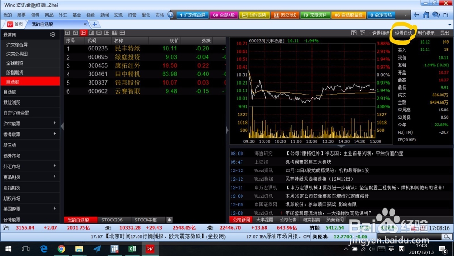
Task: Open 06 自选股监控 shortcut button
Action: pyautogui.click(x=349, y=15)
